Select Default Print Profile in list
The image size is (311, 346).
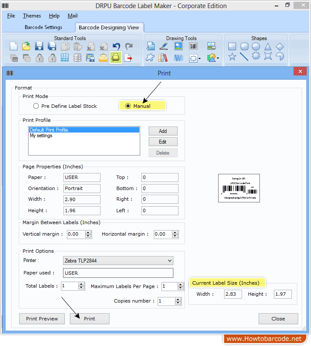84,130
